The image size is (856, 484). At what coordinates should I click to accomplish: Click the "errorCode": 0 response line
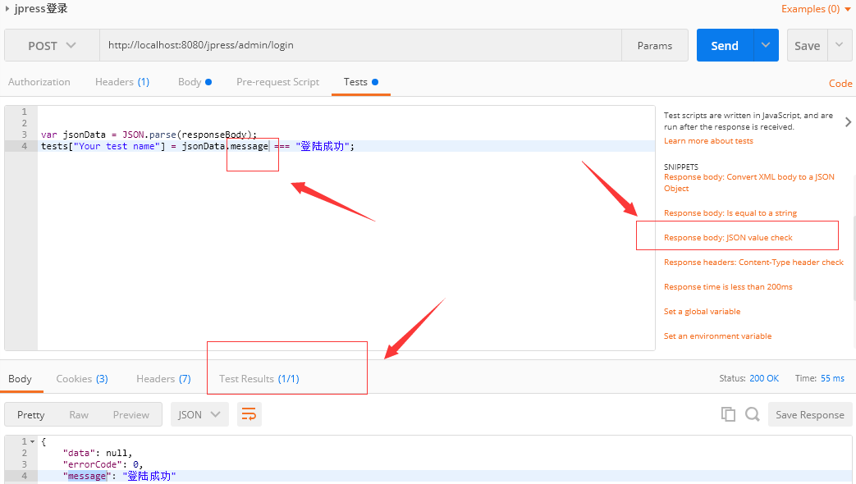(x=103, y=464)
